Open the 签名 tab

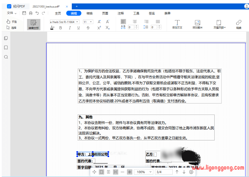(x=152, y=13)
